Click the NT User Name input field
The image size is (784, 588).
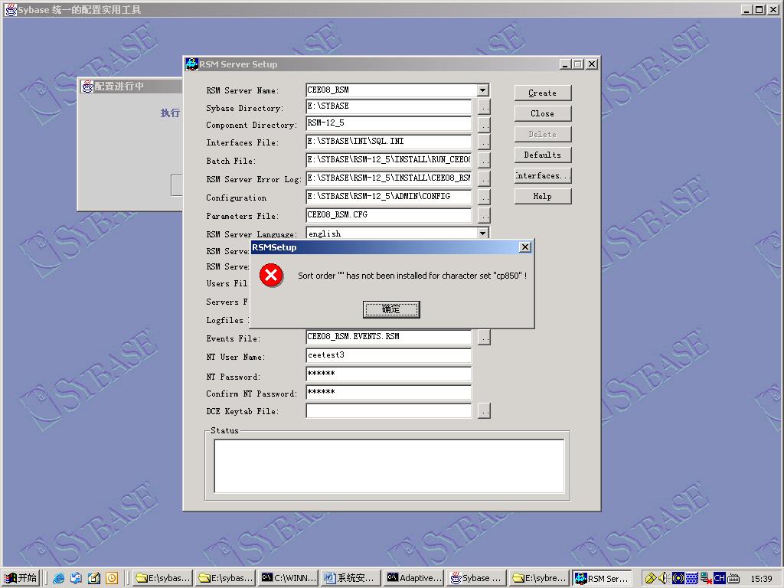click(x=388, y=355)
